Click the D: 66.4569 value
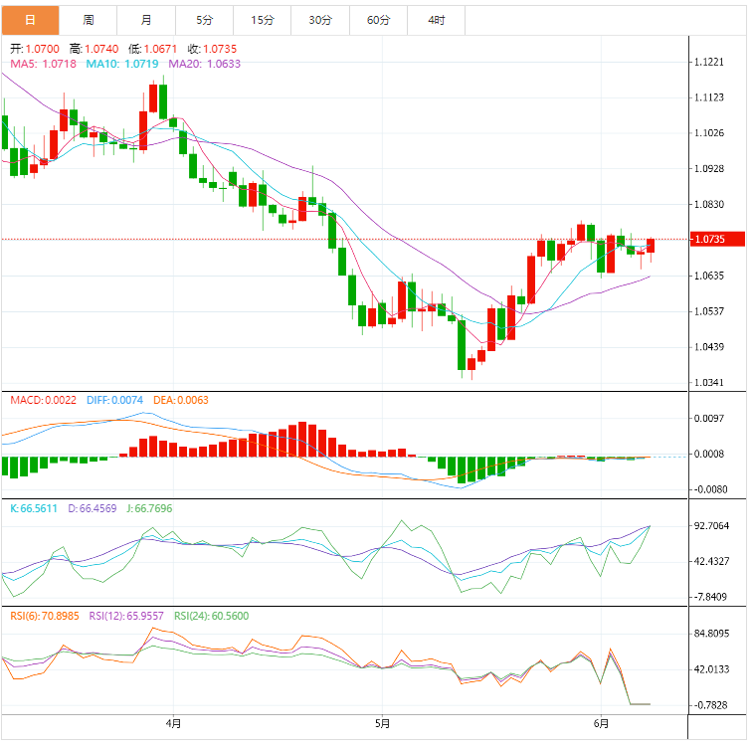Viewport: 753px width, 747px height. coord(93,509)
